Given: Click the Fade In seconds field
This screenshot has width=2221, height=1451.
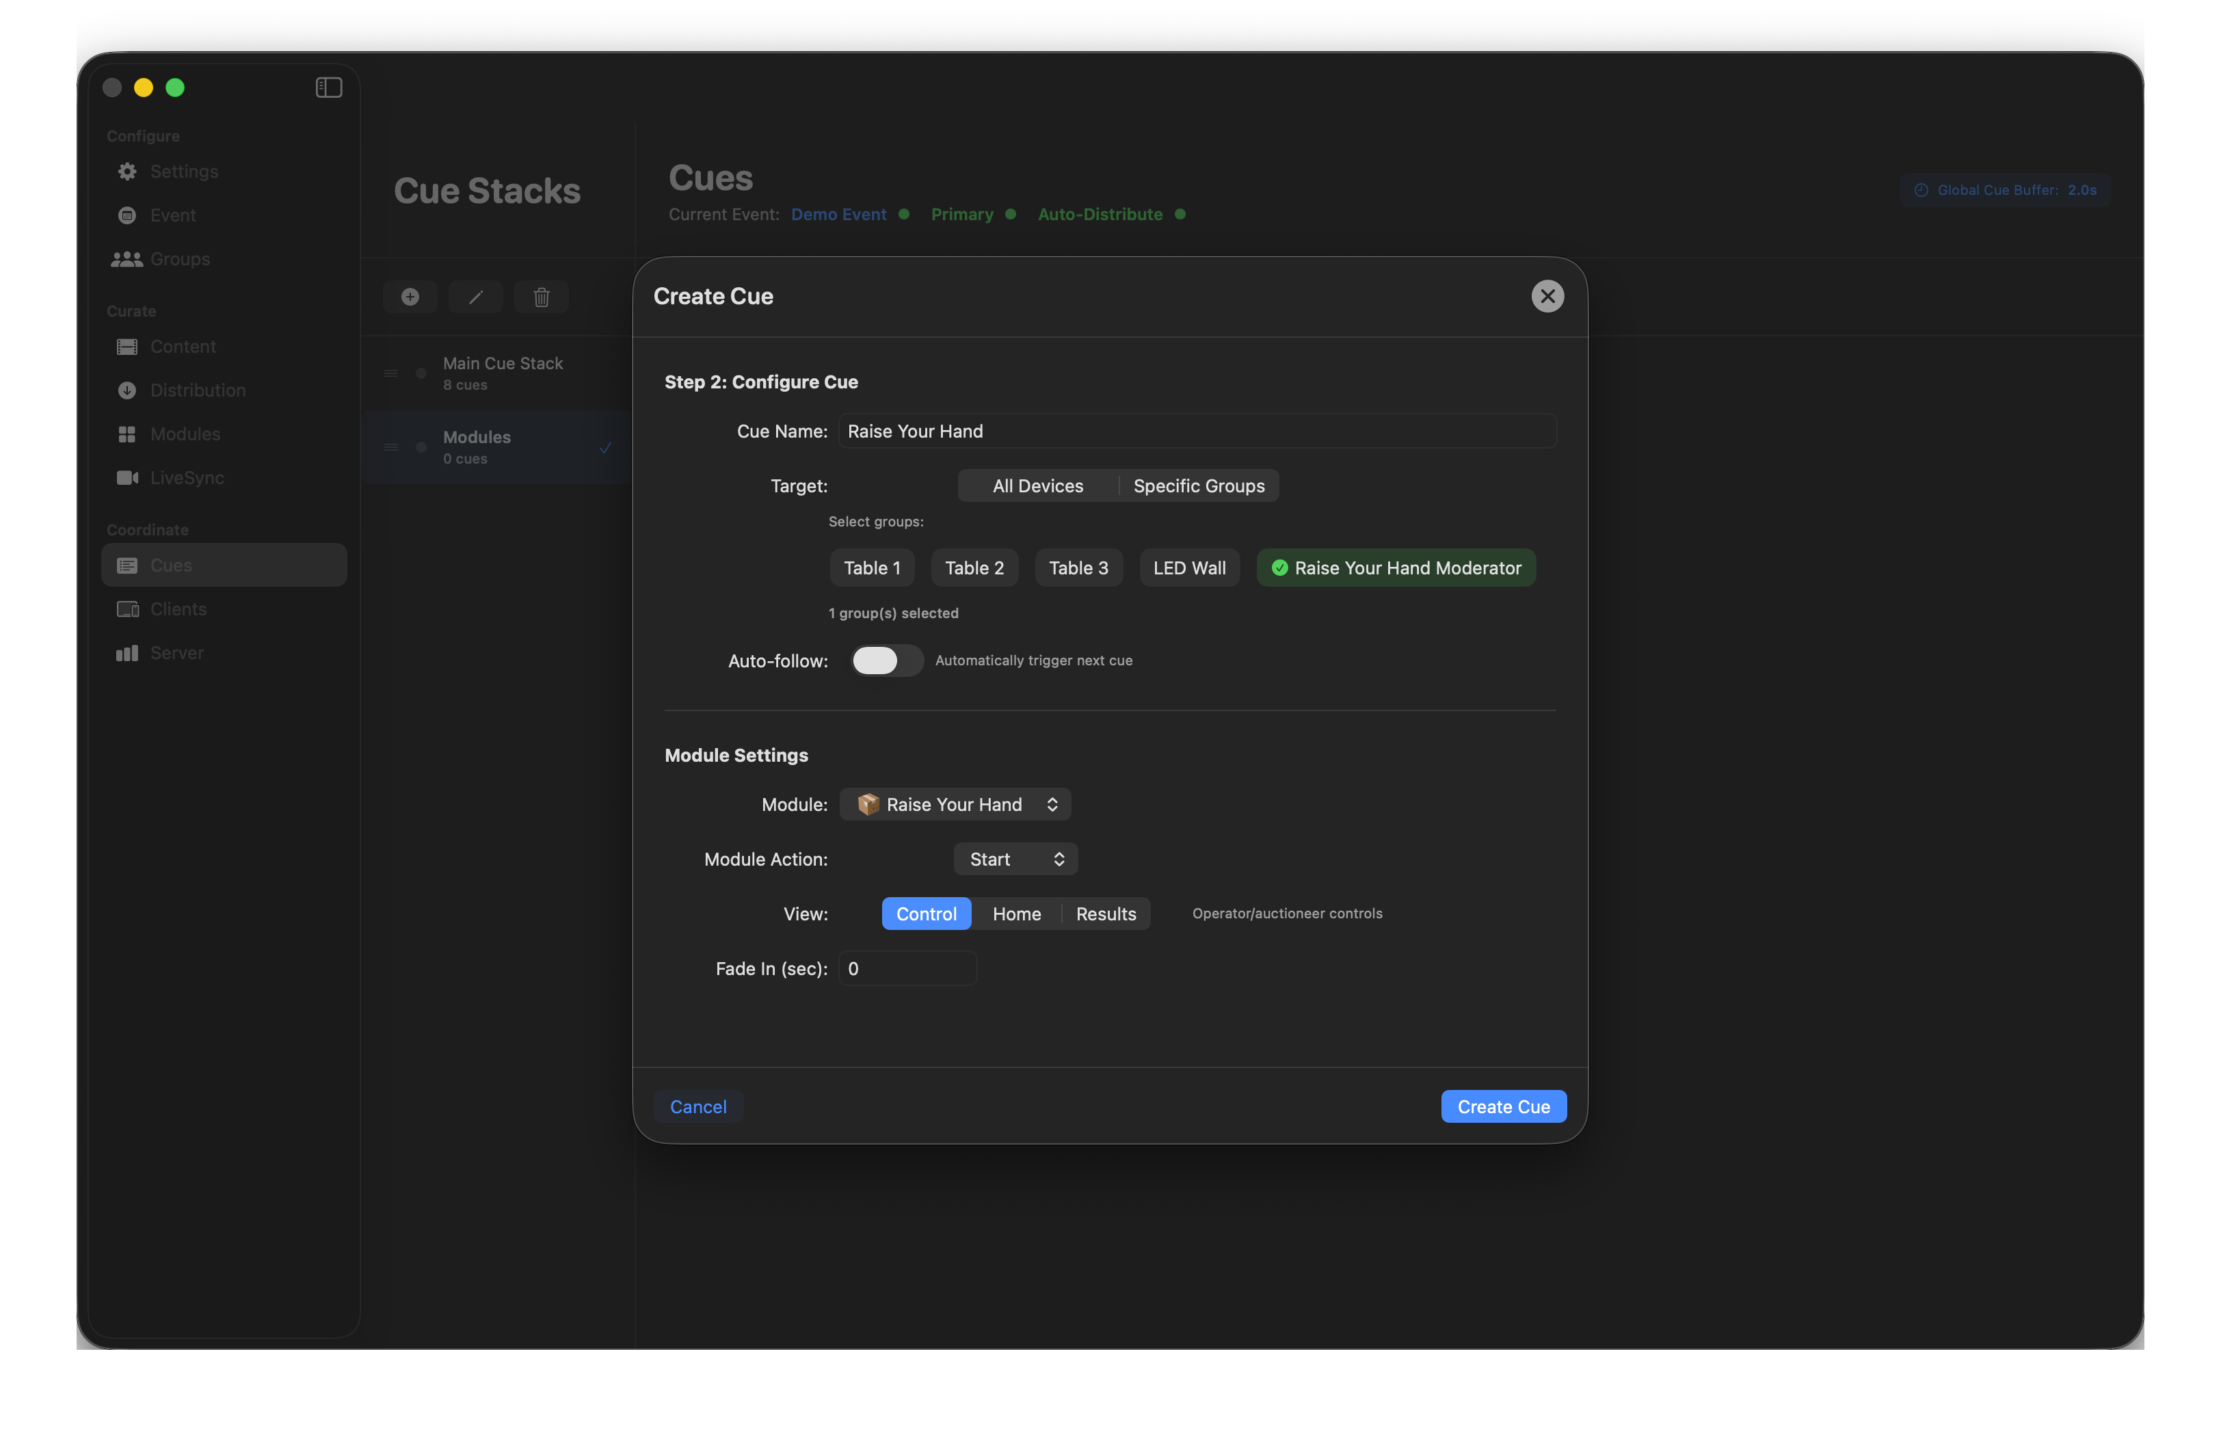Looking at the screenshot, I should [x=907, y=968].
